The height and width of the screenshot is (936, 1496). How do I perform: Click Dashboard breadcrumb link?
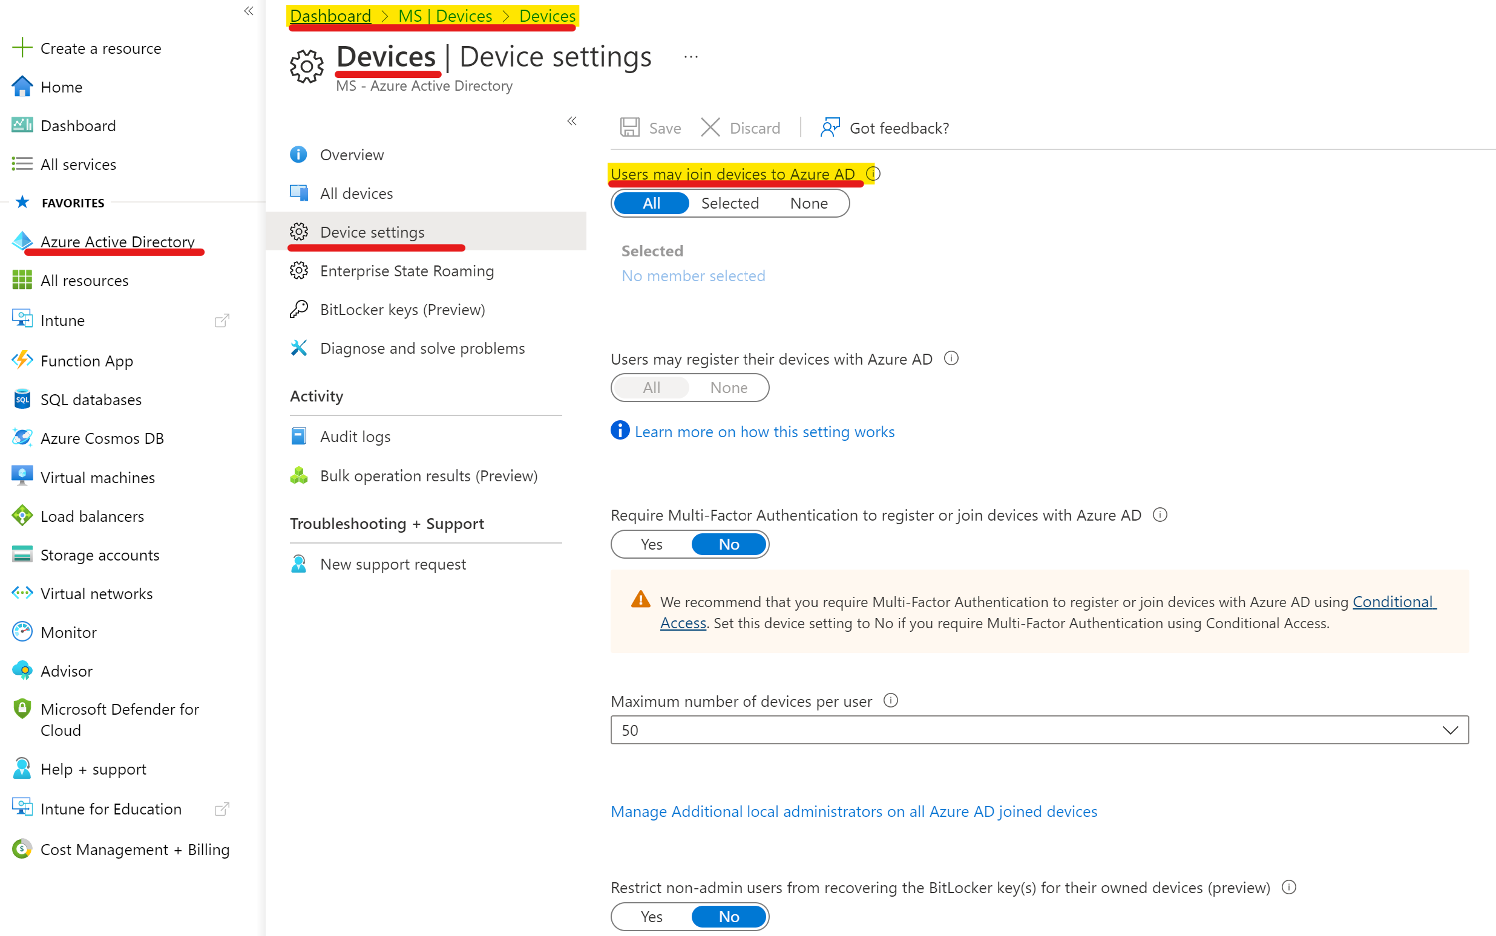330,16
